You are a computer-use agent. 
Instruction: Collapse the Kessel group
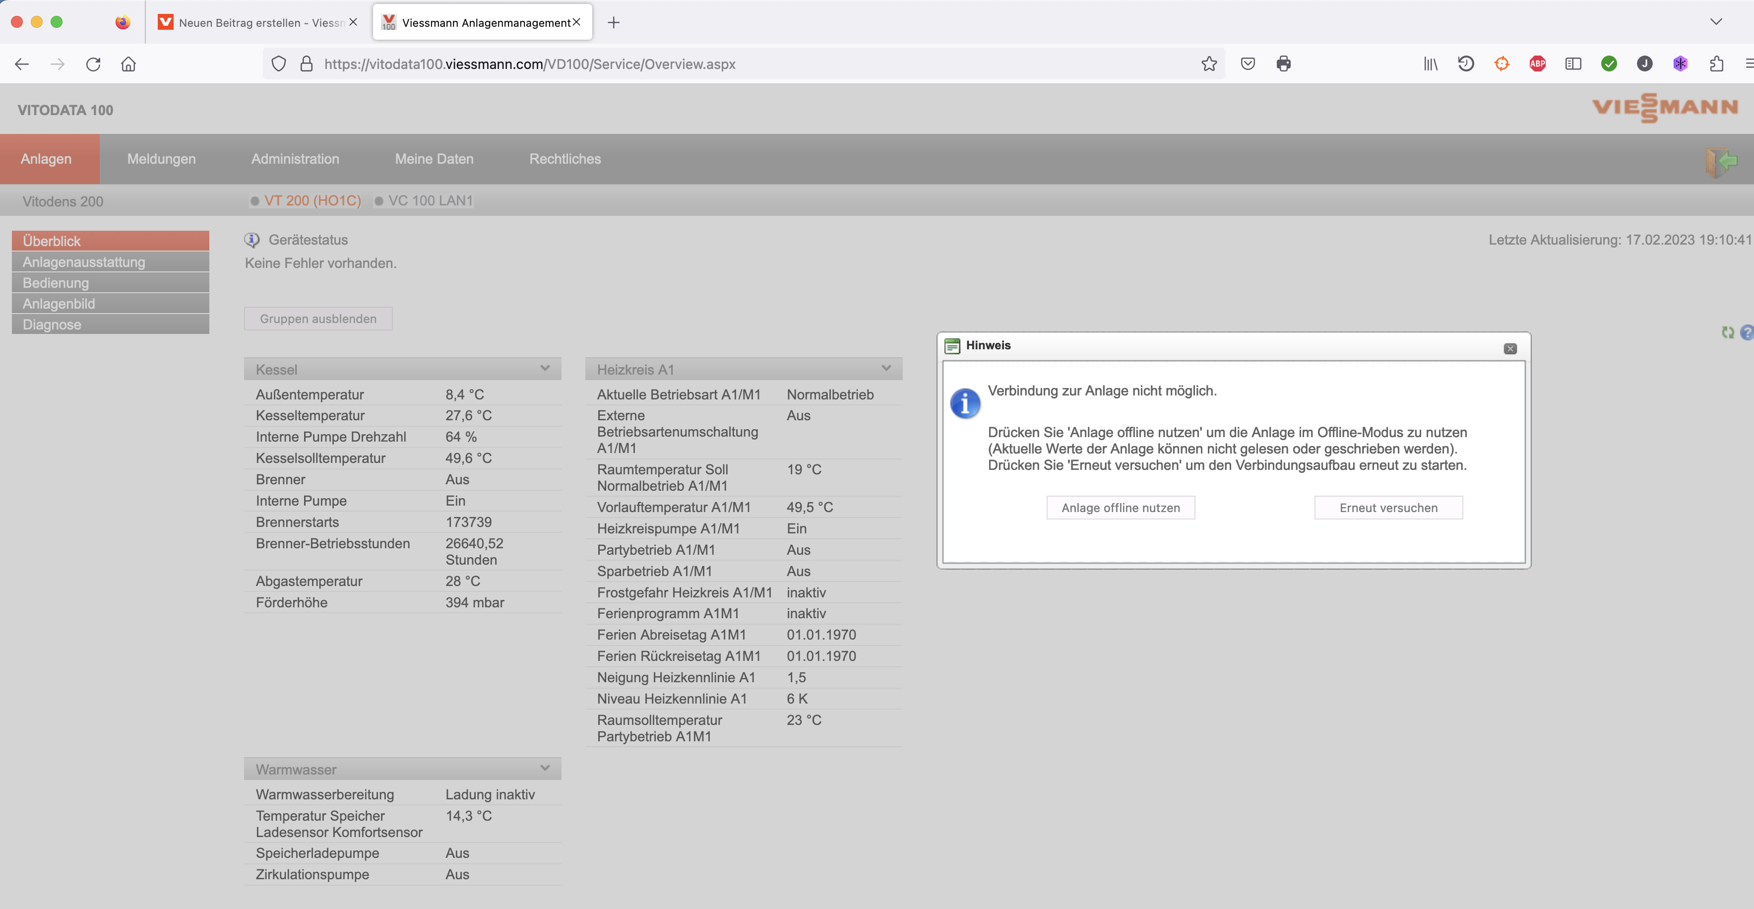click(545, 369)
